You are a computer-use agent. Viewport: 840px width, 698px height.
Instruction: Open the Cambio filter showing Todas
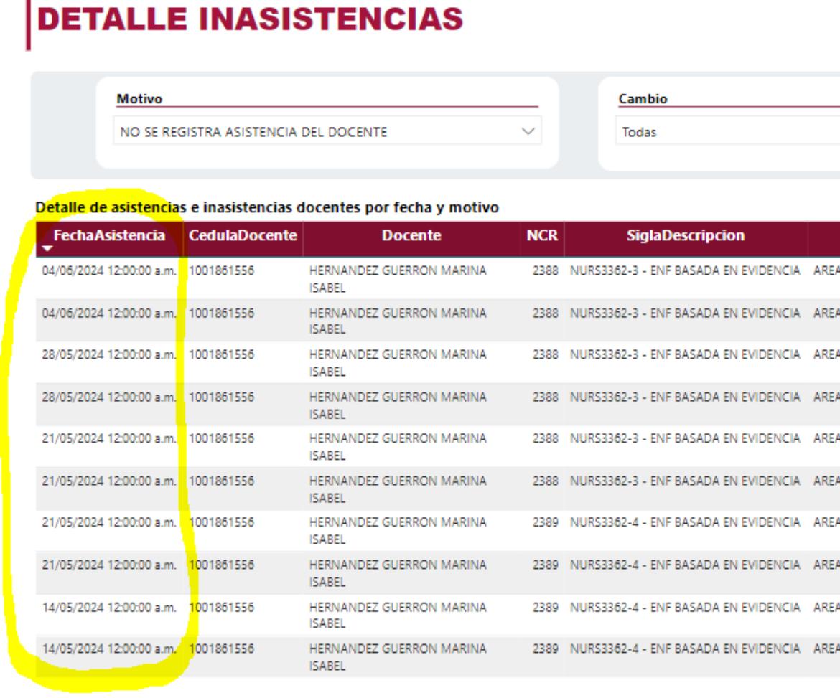coord(725,133)
